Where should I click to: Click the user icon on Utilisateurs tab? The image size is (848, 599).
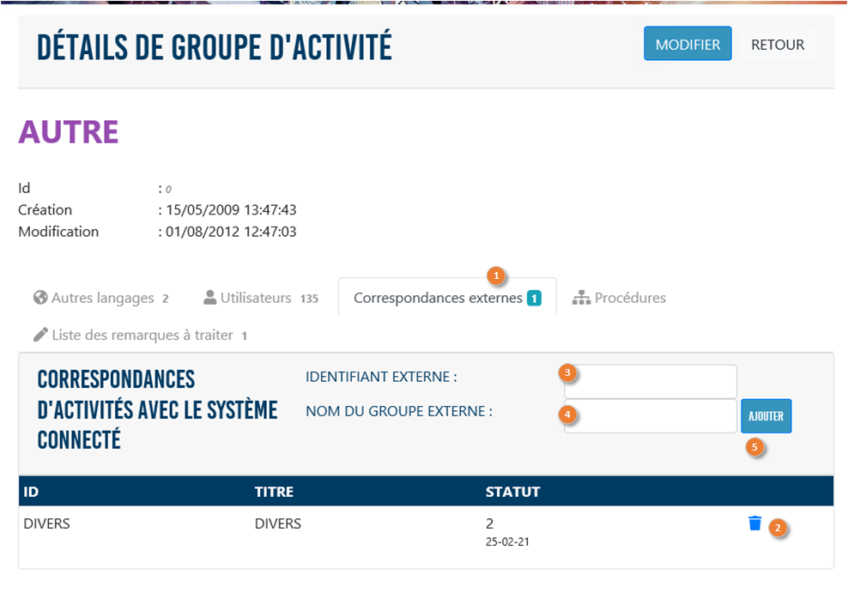pos(209,299)
